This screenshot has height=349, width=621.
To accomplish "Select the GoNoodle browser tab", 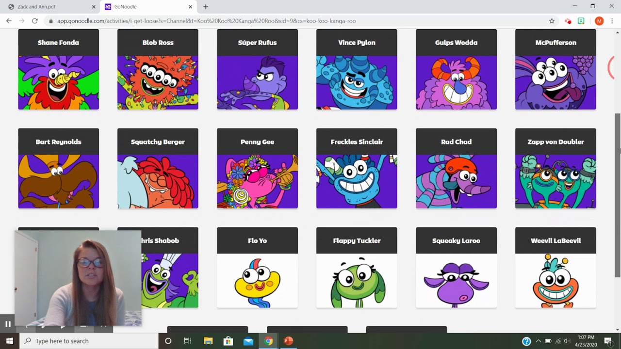I will 148,7.
